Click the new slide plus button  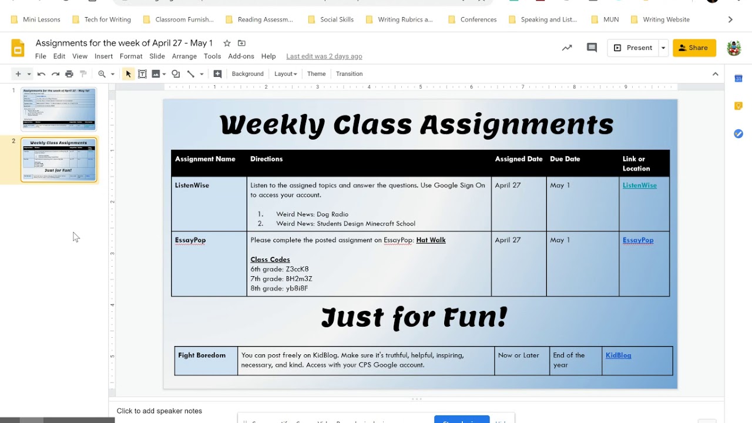pyautogui.click(x=18, y=74)
